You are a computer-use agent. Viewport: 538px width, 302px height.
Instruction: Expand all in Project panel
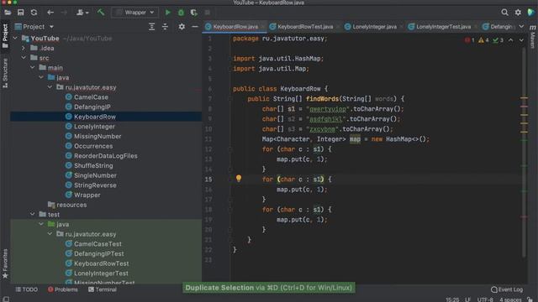click(x=151, y=27)
